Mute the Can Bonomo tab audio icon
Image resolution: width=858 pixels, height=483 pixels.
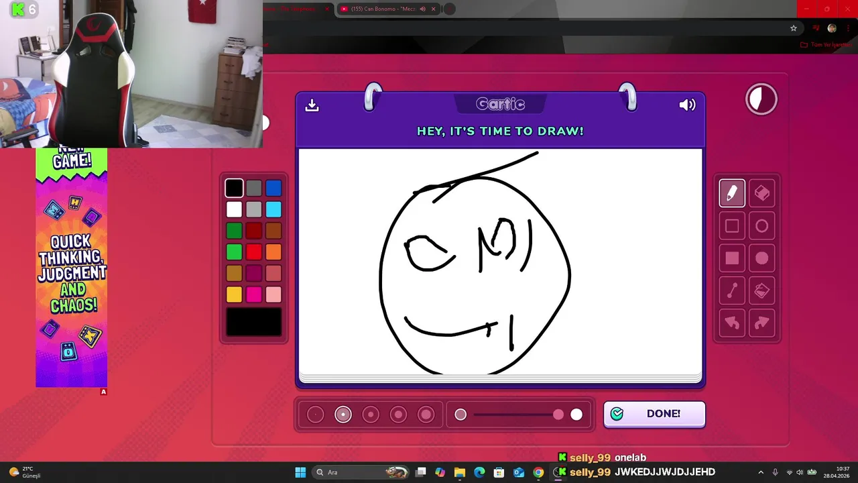423,9
